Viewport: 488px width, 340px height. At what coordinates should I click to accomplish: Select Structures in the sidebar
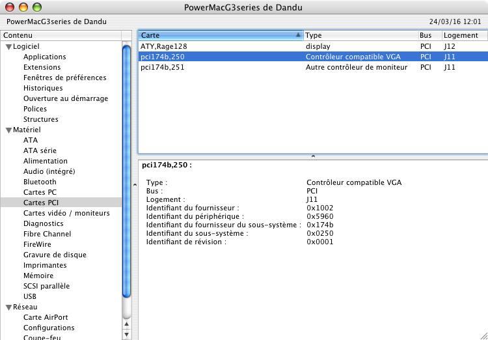click(41, 119)
